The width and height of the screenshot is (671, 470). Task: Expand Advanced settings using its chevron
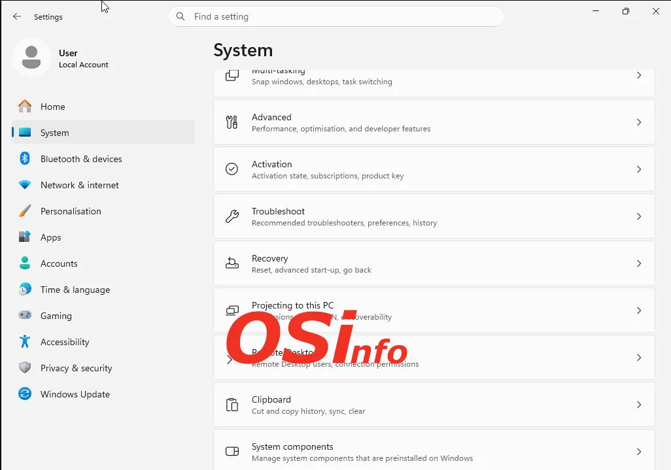[639, 122]
